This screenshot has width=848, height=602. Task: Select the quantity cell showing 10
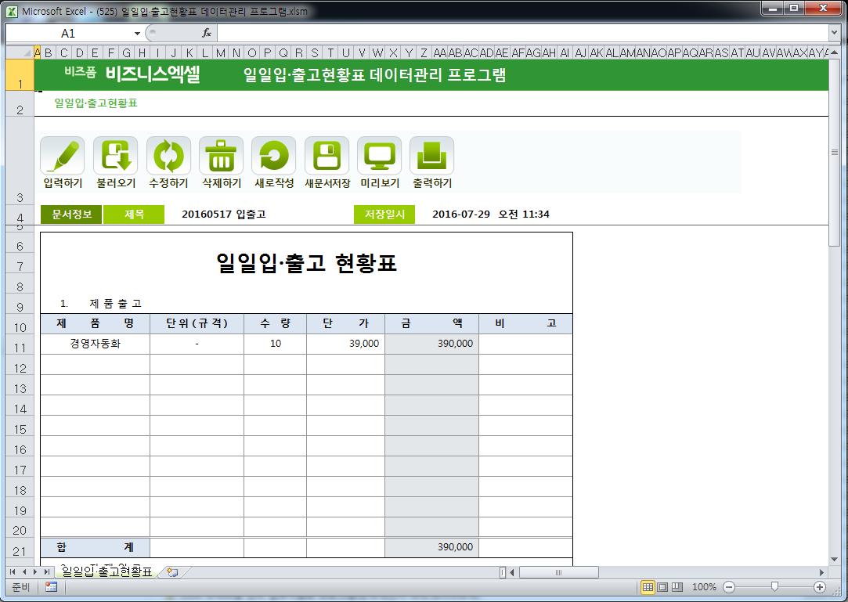276,344
